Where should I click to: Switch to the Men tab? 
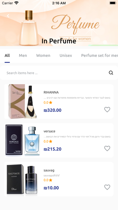pyautogui.click(x=23, y=56)
